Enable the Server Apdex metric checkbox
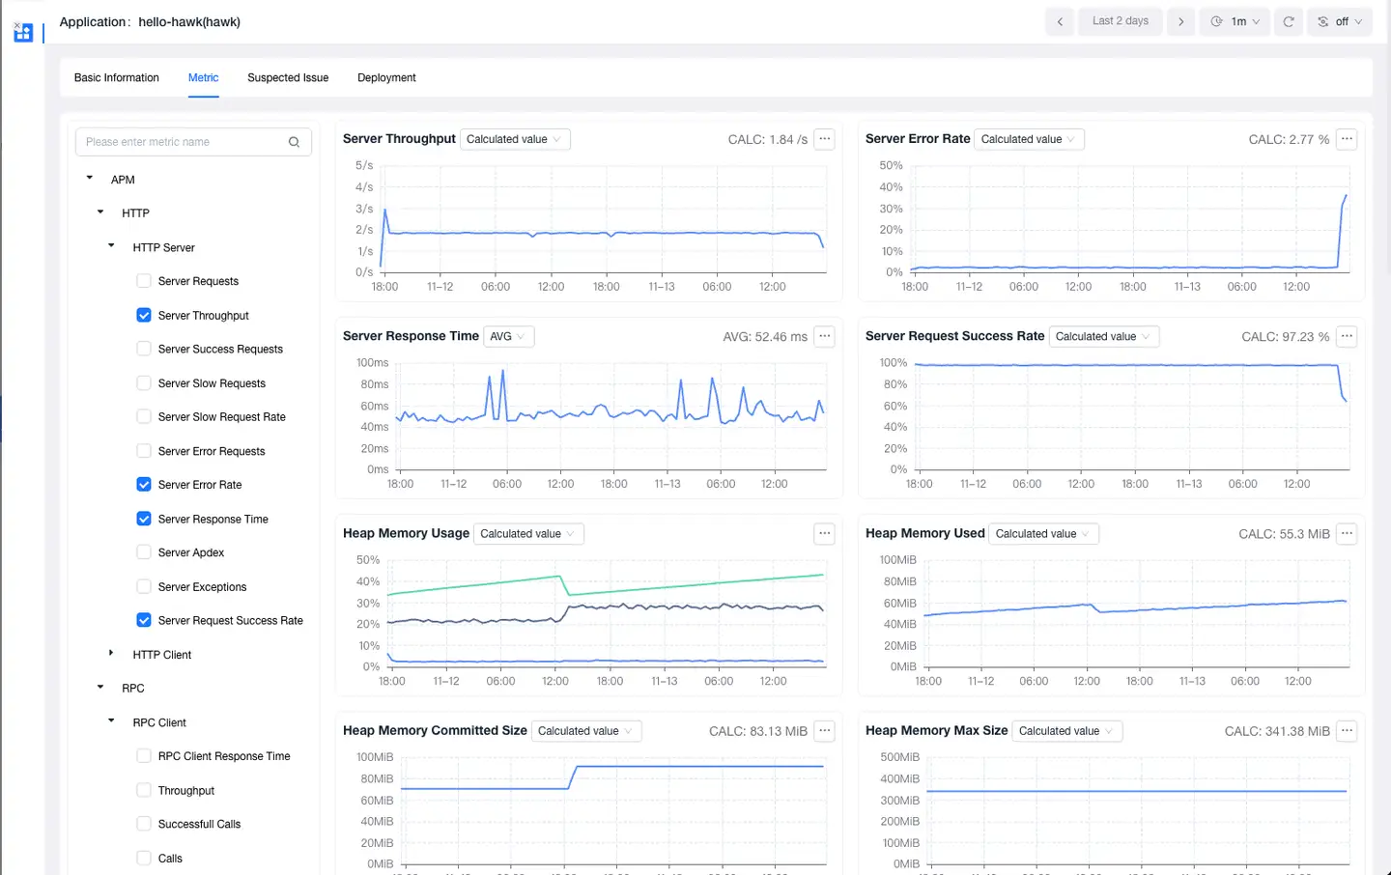 click(x=144, y=552)
